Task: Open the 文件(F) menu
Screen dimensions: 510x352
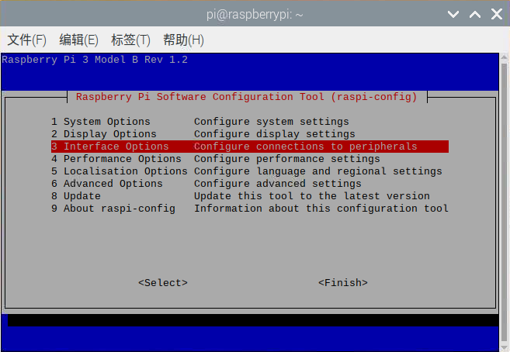Action: 26,40
